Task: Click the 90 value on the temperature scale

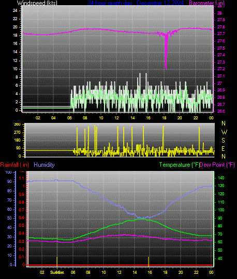Action: coord(220,218)
